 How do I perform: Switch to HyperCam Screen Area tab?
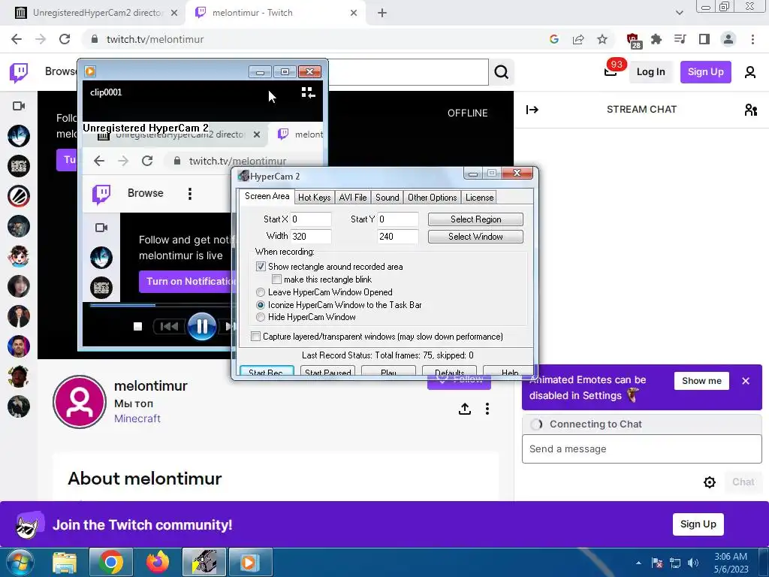coord(267,196)
